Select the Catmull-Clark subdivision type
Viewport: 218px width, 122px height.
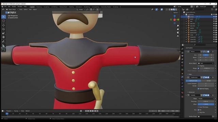point(193,81)
